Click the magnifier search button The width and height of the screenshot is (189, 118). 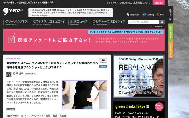click(x=162, y=22)
